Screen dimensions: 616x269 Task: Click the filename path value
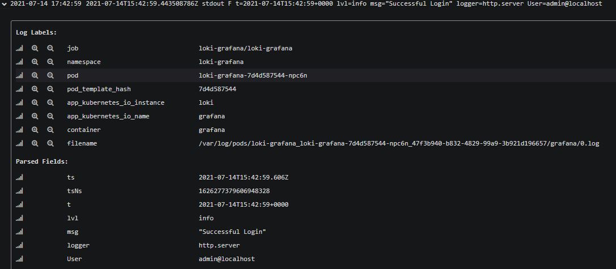pyautogui.click(x=398, y=144)
